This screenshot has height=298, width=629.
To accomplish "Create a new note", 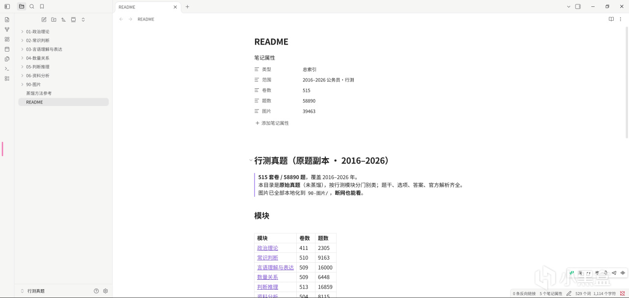I will [44, 20].
